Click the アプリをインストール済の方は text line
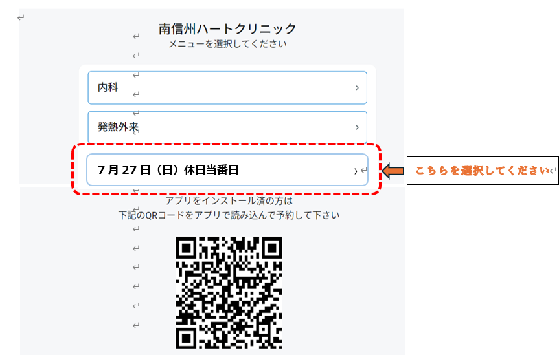Screen dimensions: 559x364 (x=229, y=200)
